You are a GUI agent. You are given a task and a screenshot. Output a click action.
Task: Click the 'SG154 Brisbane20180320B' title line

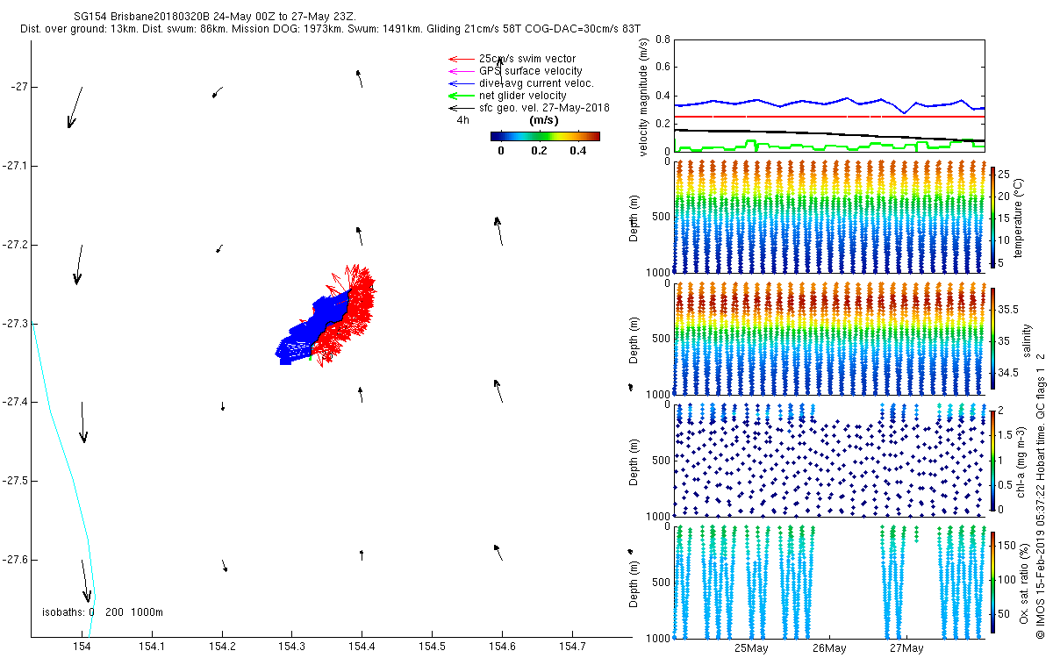tap(216, 17)
